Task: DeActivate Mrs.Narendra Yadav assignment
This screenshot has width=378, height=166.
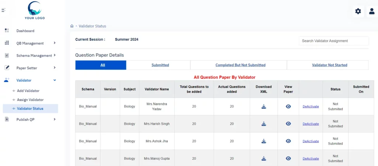Action: (x=311, y=106)
